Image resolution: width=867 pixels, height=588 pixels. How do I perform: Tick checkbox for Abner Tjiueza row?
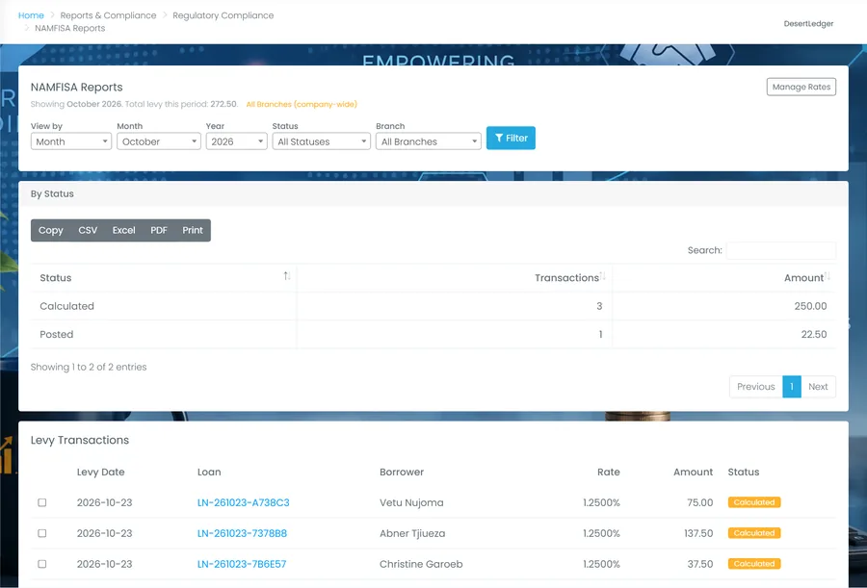(x=42, y=533)
